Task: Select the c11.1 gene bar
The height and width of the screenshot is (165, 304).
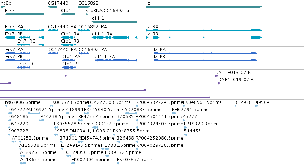Action: [x=114, y=22]
